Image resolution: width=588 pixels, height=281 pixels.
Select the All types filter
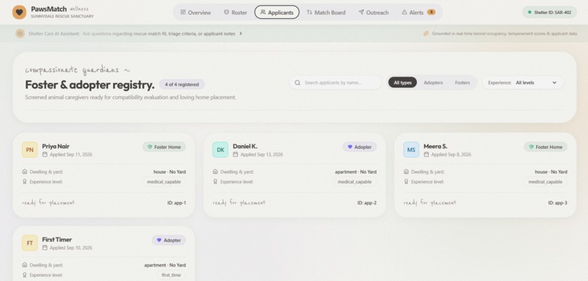403,82
